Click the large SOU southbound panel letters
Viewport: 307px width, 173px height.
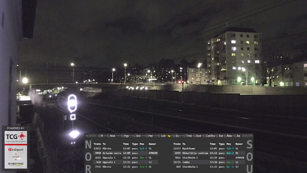pyautogui.click(x=249, y=157)
